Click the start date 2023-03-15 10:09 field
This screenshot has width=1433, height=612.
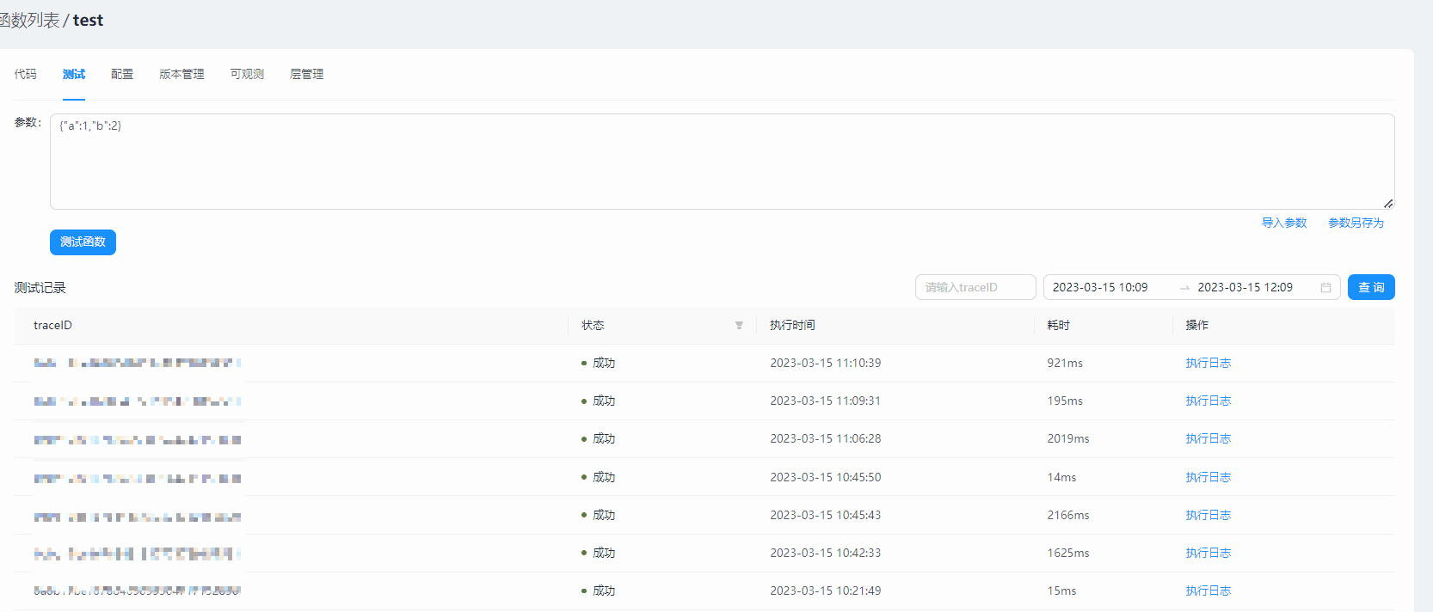[x=1100, y=287]
